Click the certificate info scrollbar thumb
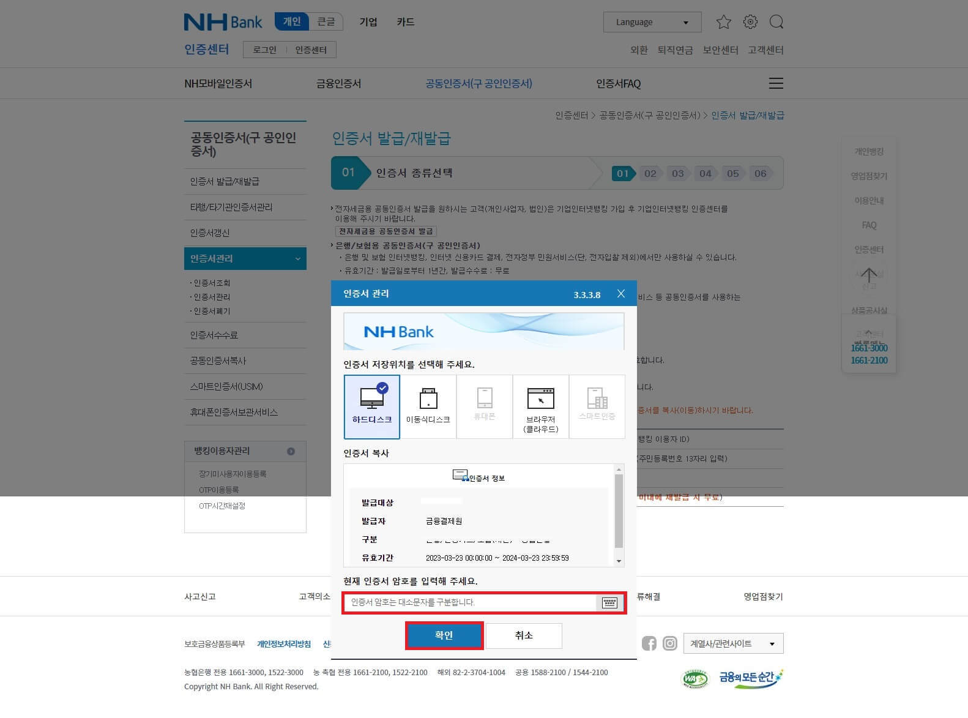The image size is (968, 718). [619, 510]
